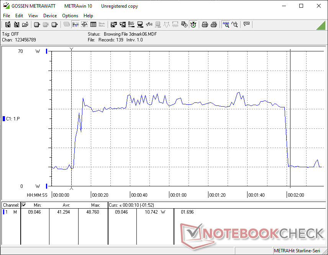Click the import-from-disk floppy icon

click(x=16, y=25)
